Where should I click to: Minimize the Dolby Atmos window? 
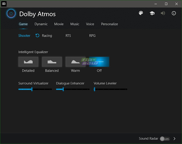click(x=156, y=4)
